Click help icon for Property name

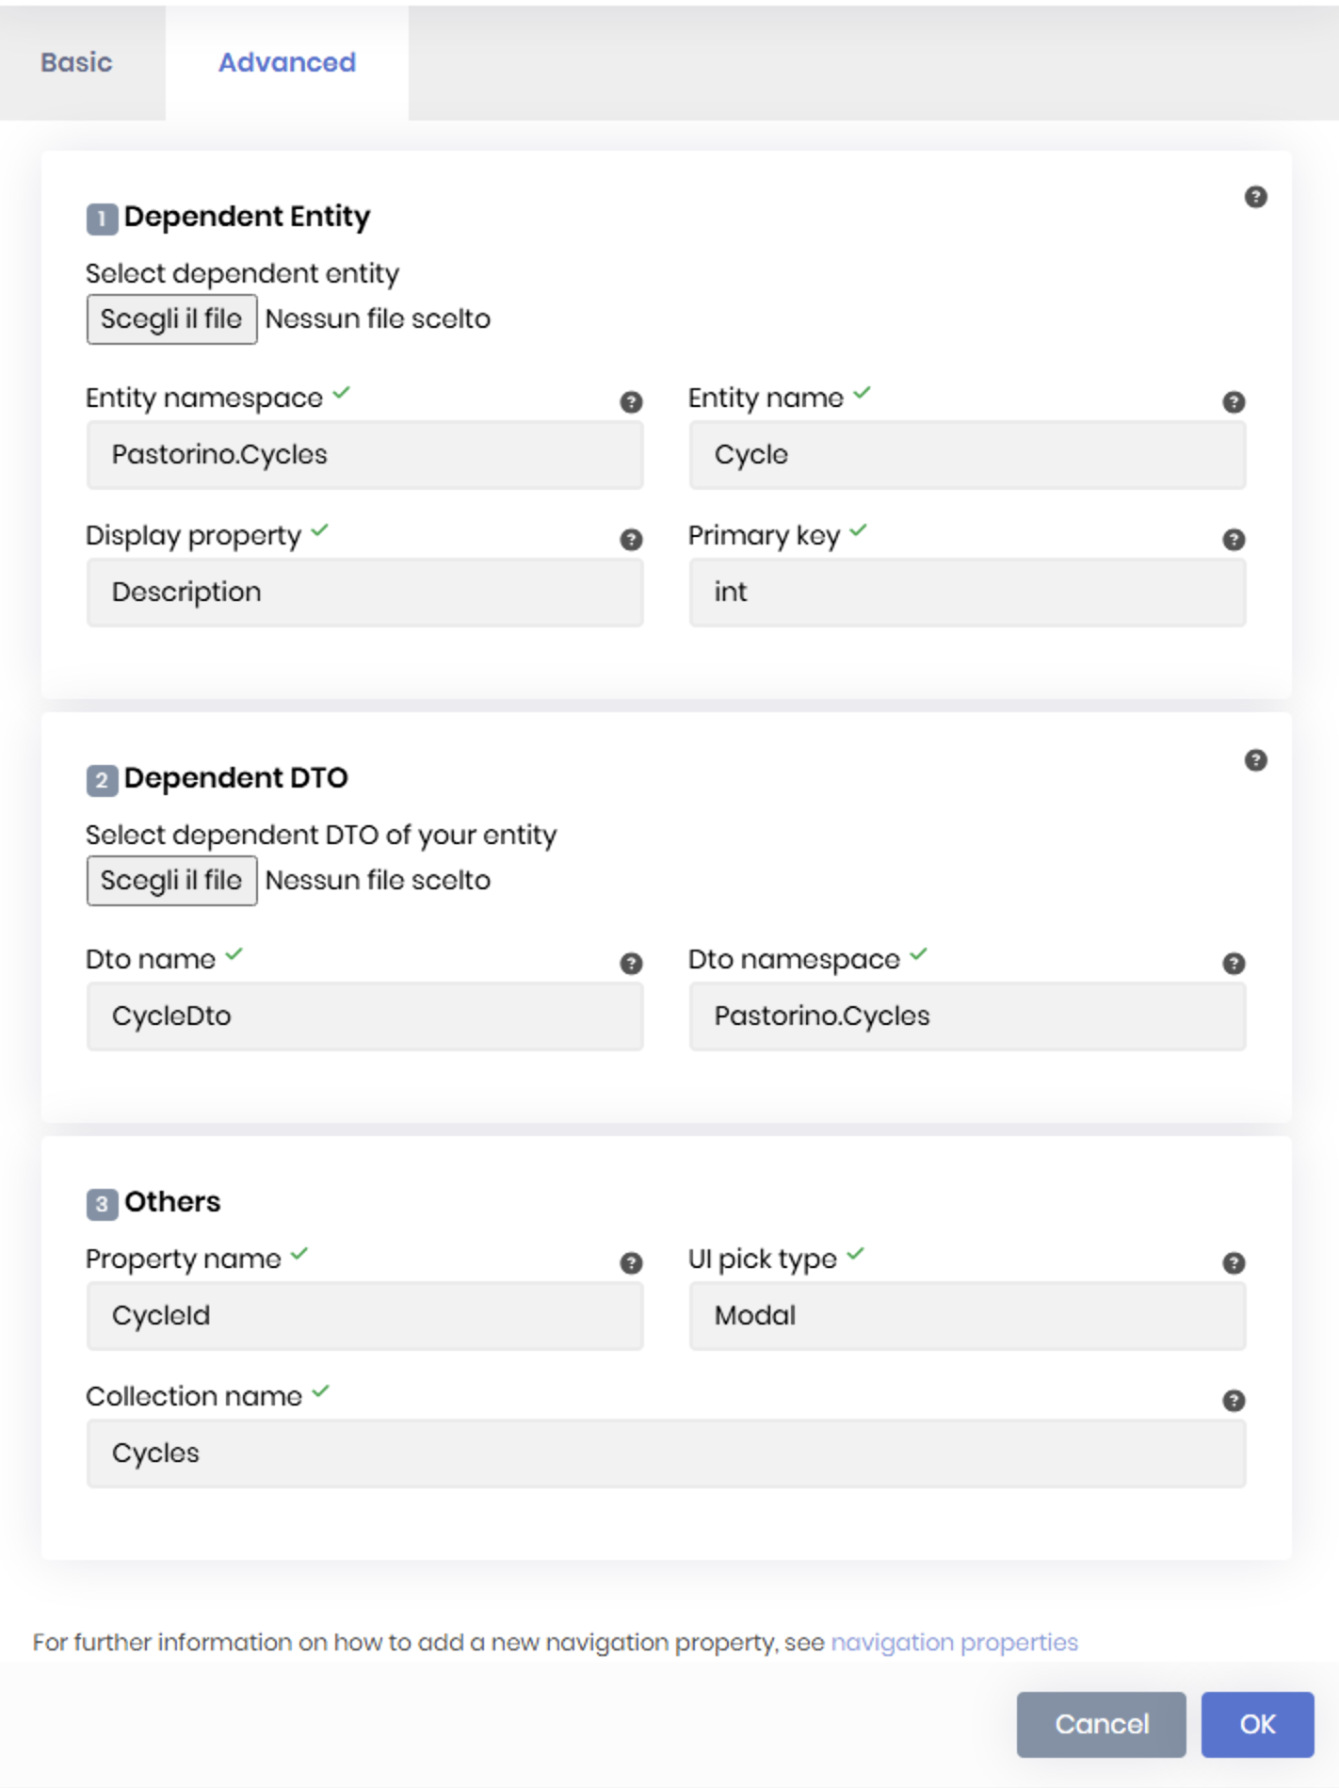coord(631,1263)
